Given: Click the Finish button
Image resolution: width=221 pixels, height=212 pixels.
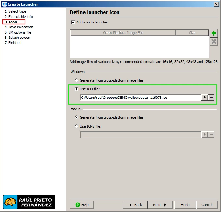Looking at the screenshot, I should 185,205.
